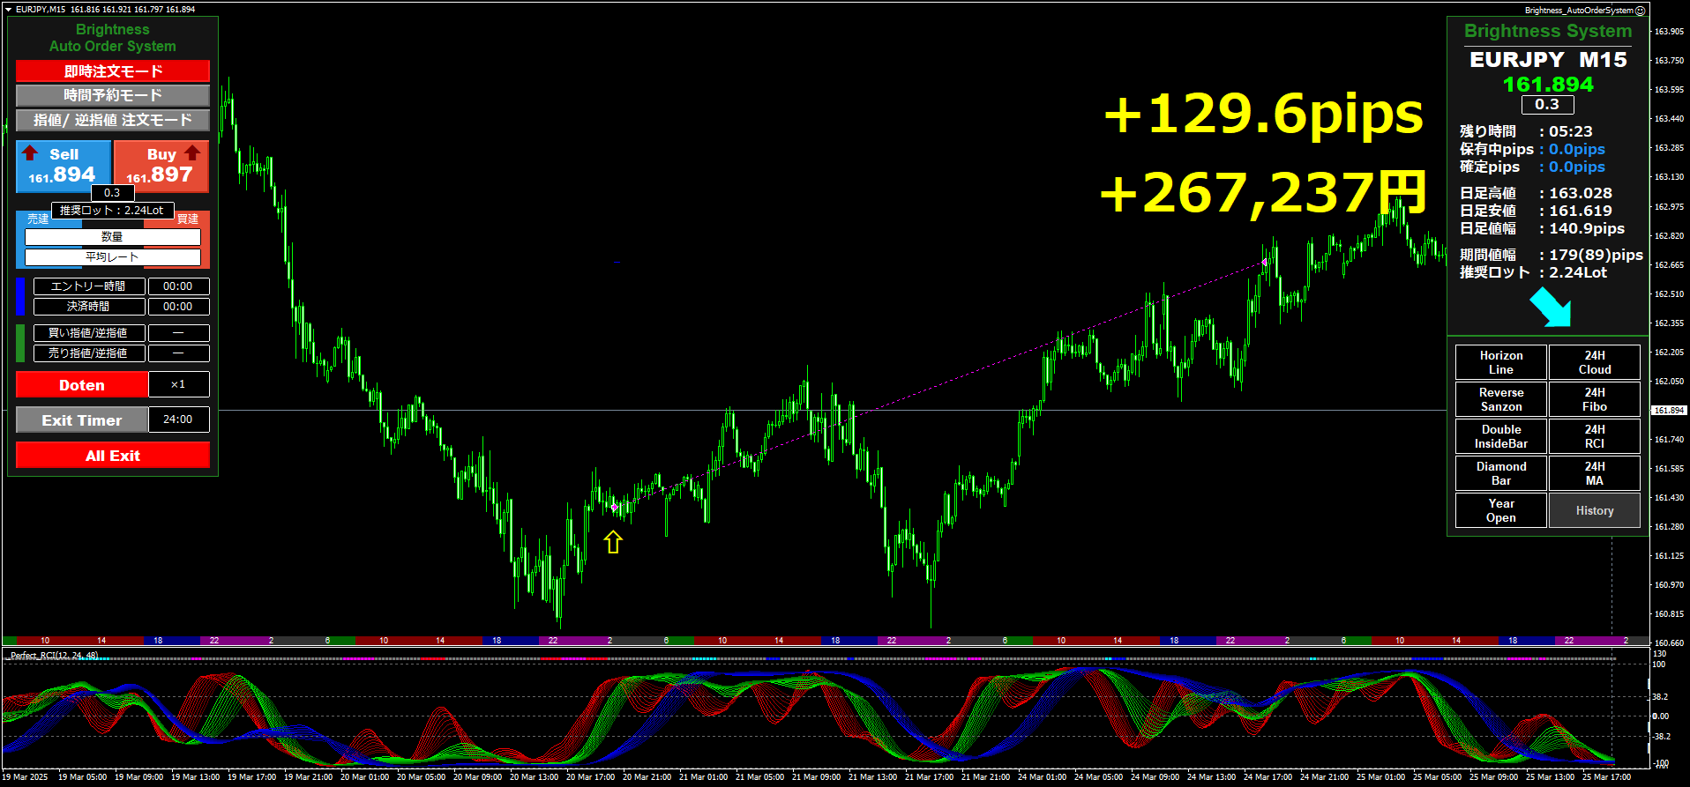
Task: Toggle the 24H Fibo indicator
Action: (1594, 399)
